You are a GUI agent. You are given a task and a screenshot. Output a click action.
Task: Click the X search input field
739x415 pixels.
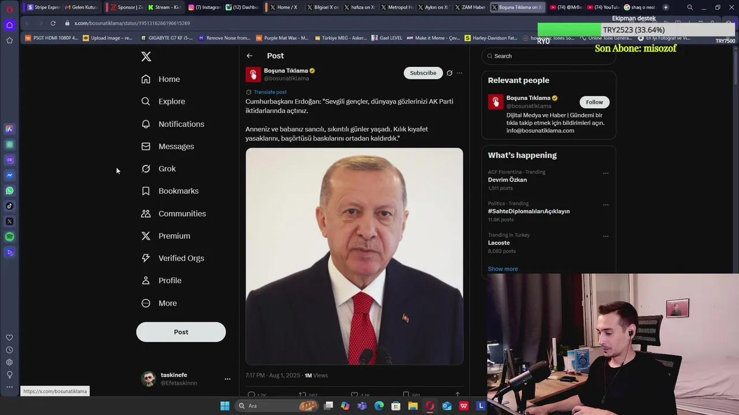(548, 56)
